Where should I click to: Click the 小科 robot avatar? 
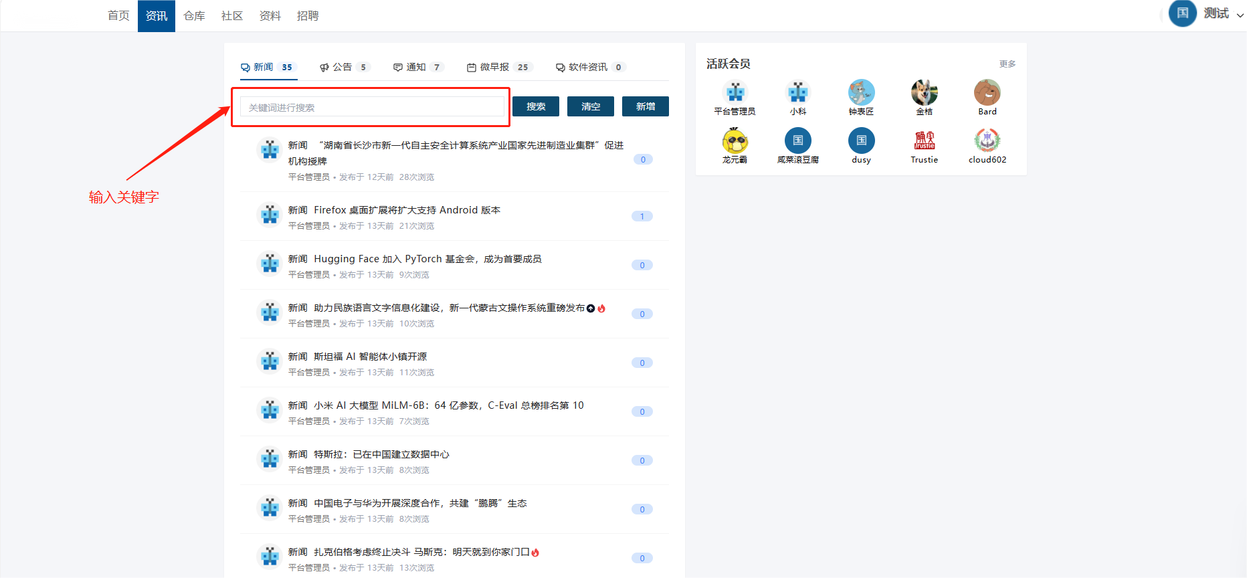click(797, 92)
